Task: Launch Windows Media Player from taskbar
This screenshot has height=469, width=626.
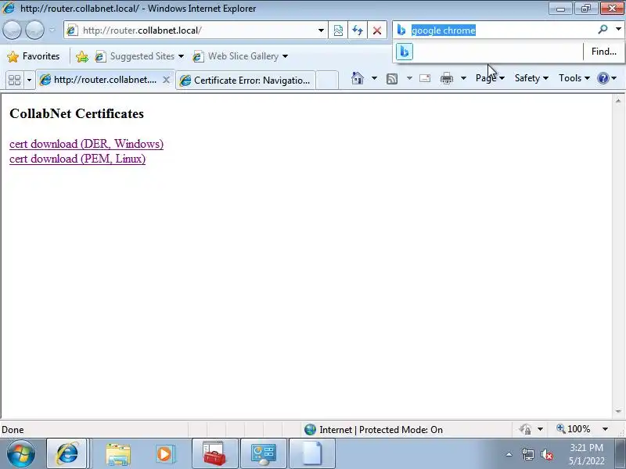Action: point(165,454)
